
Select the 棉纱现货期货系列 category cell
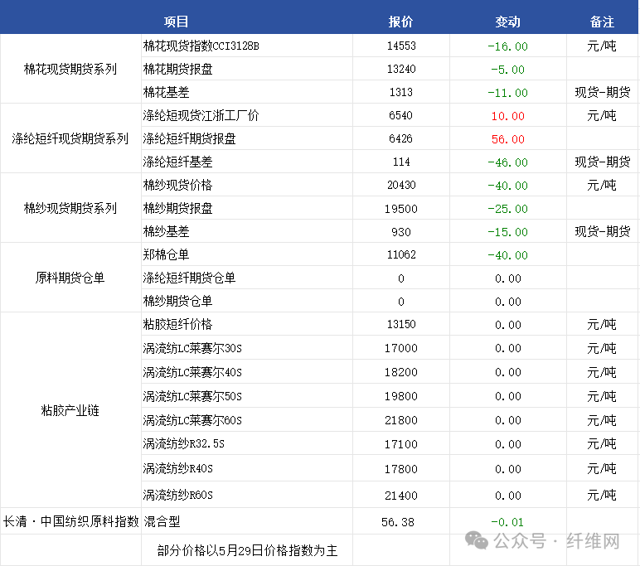pos(70,208)
